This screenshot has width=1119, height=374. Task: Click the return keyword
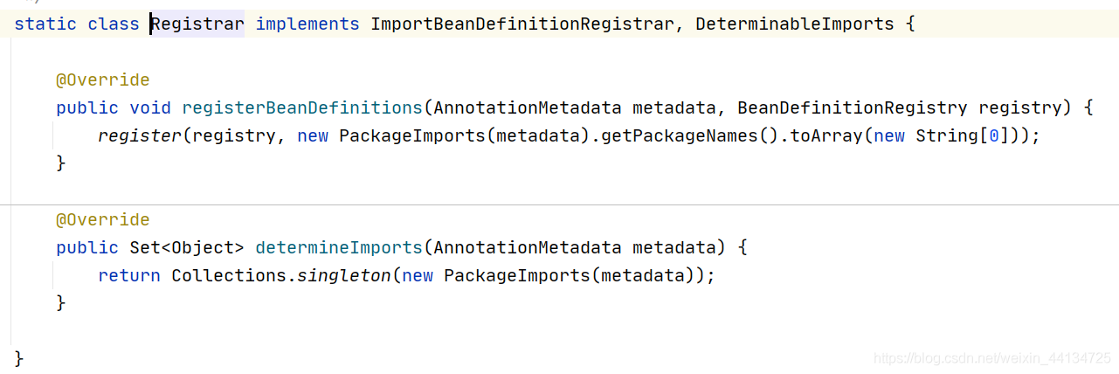click(x=129, y=275)
